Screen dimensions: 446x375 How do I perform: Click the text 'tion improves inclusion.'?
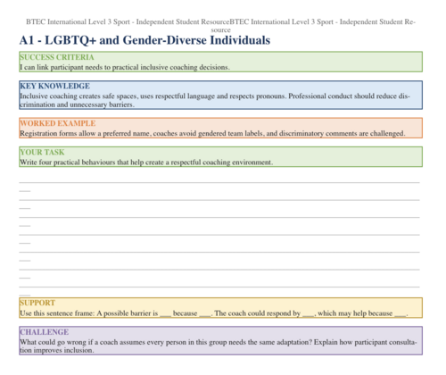tap(57, 350)
